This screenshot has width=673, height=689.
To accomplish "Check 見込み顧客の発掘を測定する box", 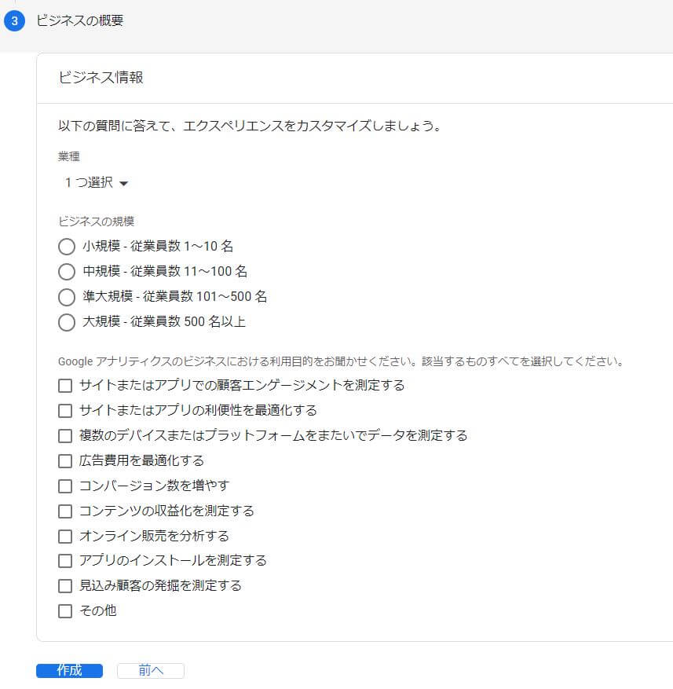I will (65, 585).
